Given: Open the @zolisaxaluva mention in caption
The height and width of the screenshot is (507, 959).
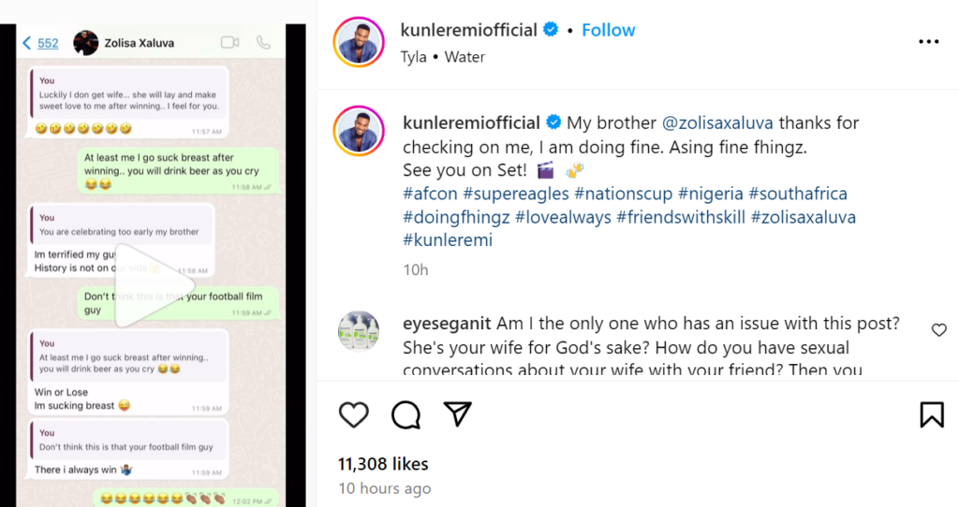Looking at the screenshot, I should pyautogui.click(x=718, y=123).
